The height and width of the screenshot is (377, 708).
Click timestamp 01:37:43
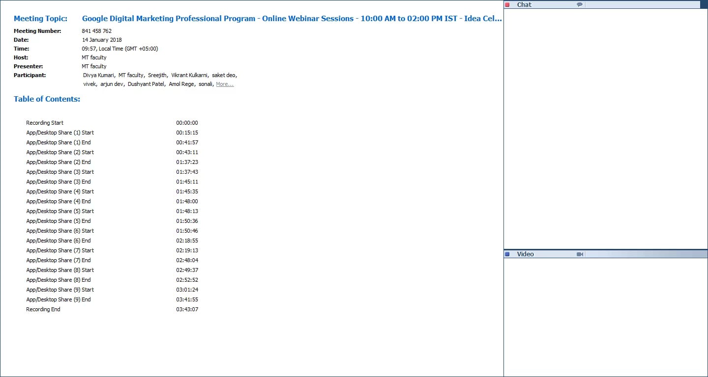tap(187, 172)
